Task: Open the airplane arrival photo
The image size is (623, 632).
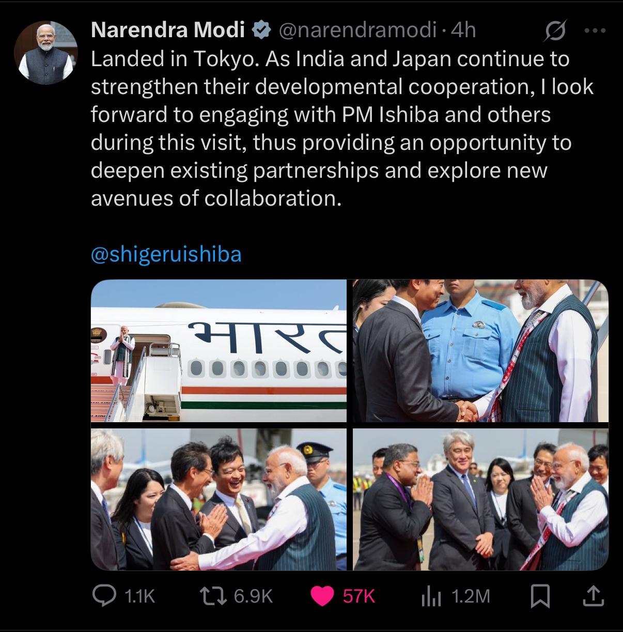Action: coord(219,351)
